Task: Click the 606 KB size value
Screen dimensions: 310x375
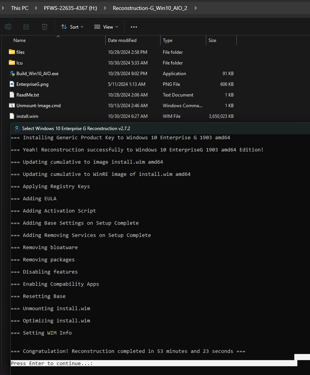Action: (x=227, y=84)
